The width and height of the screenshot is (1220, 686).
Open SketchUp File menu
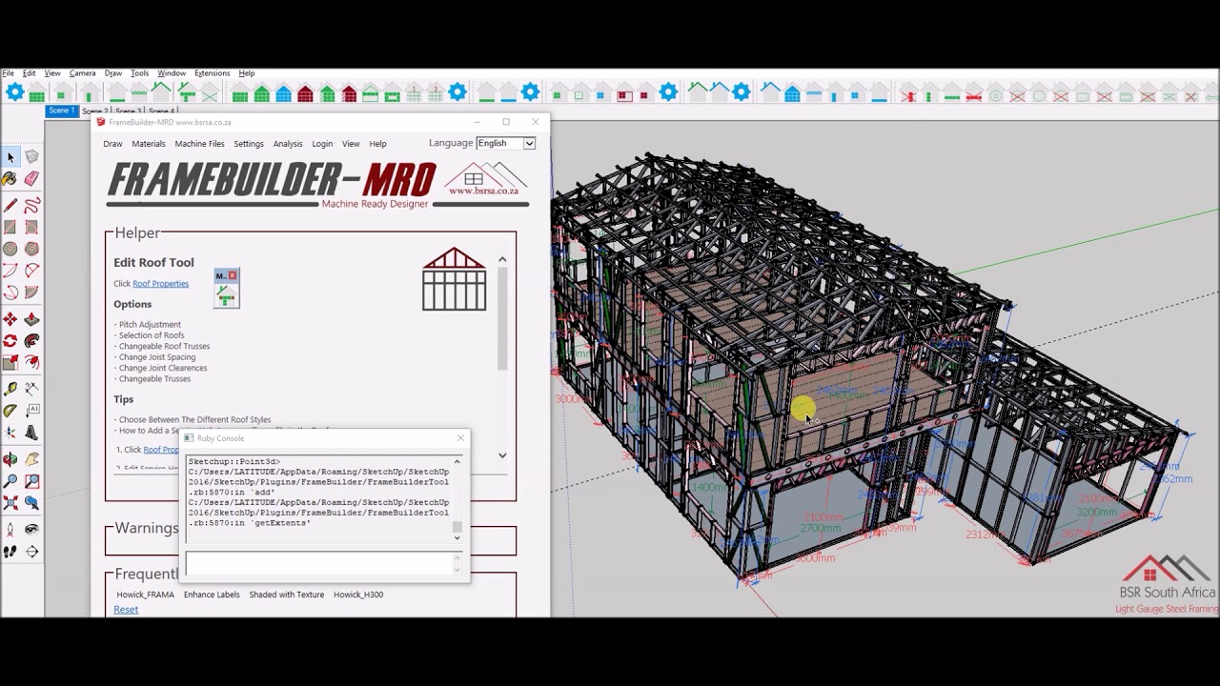coord(8,73)
